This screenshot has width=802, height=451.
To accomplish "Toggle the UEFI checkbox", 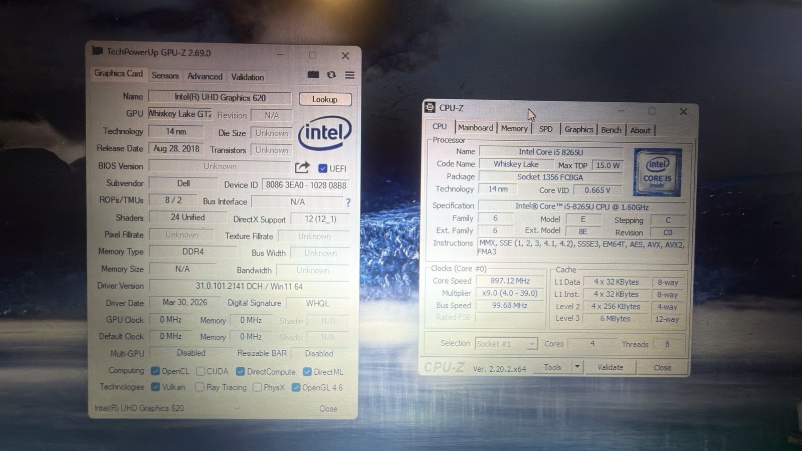I will click(x=323, y=168).
